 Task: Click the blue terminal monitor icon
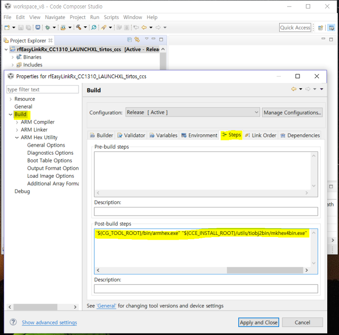[38, 27]
